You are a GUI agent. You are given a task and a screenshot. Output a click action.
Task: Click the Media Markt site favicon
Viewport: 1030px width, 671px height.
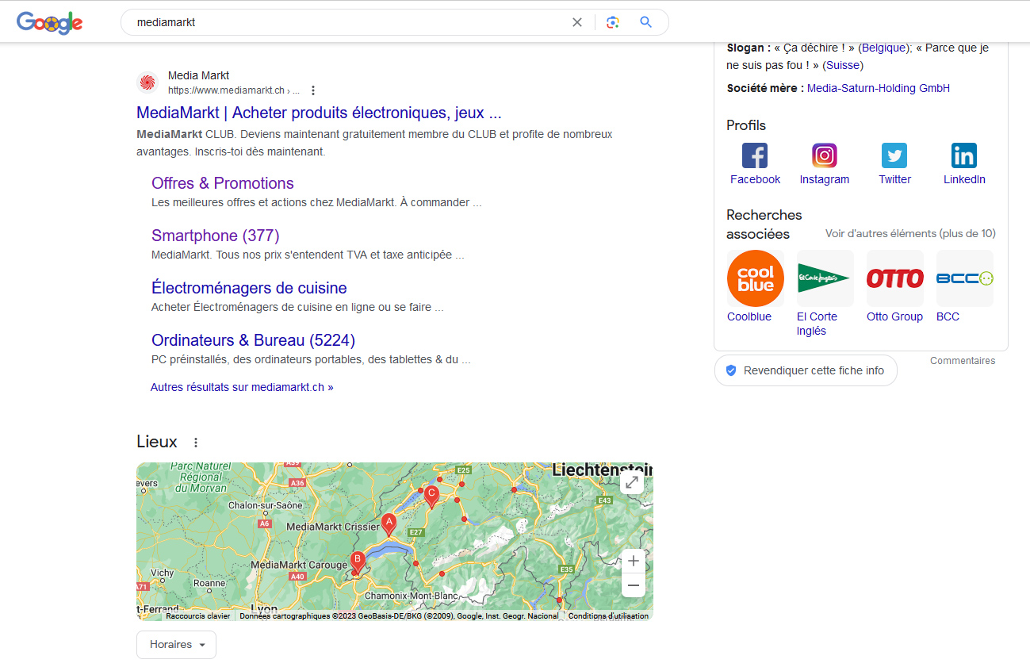point(147,82)
